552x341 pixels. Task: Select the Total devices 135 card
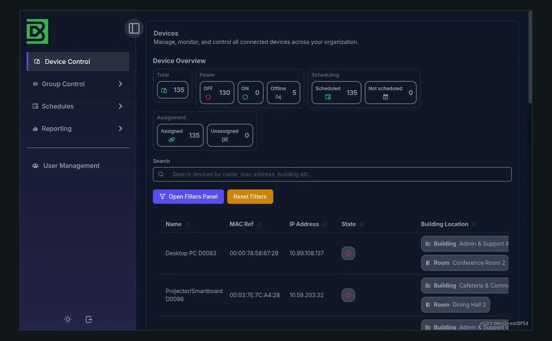(173, 90)
